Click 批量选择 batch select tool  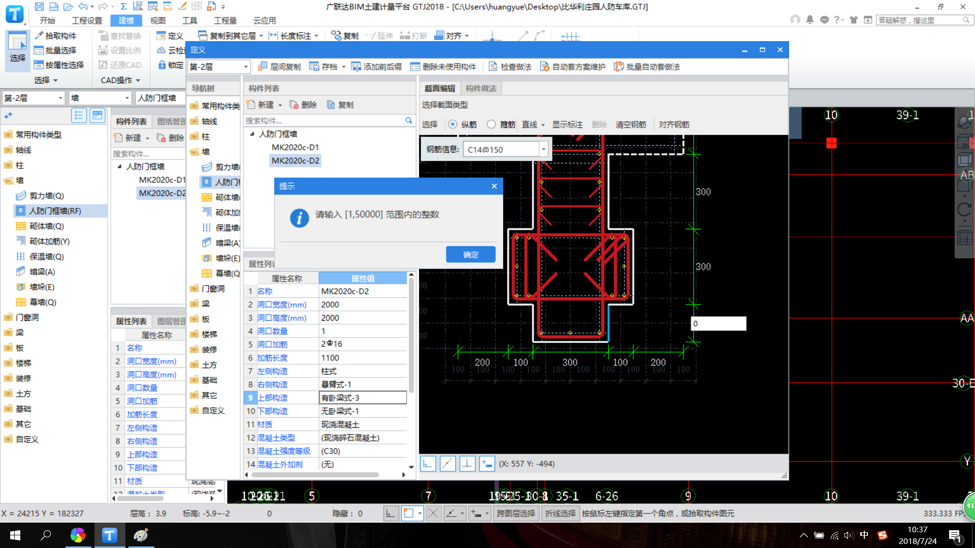55,50
